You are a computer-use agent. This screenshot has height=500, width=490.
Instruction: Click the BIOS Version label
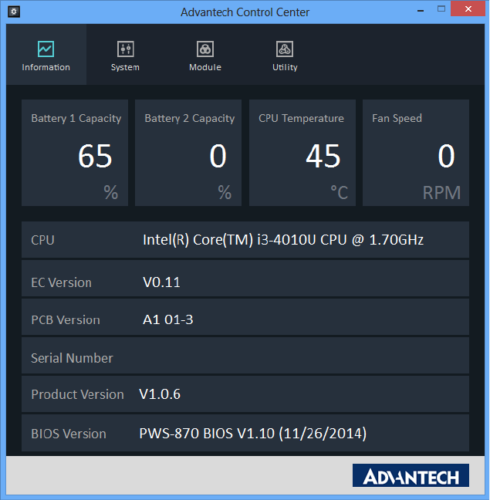coord(69,434)
